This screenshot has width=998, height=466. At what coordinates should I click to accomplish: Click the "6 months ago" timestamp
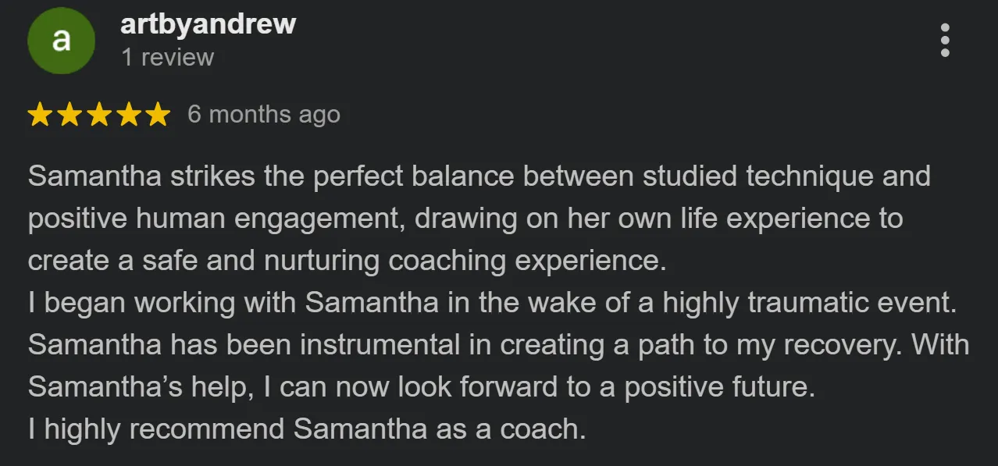[264, 115]
